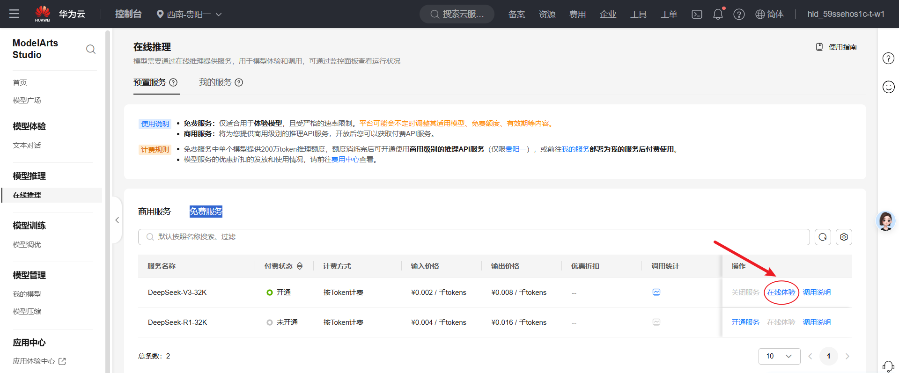Click 关闭服务 for DeepSeek-V3-32K
Screen dimensions: 899x373
745,293
